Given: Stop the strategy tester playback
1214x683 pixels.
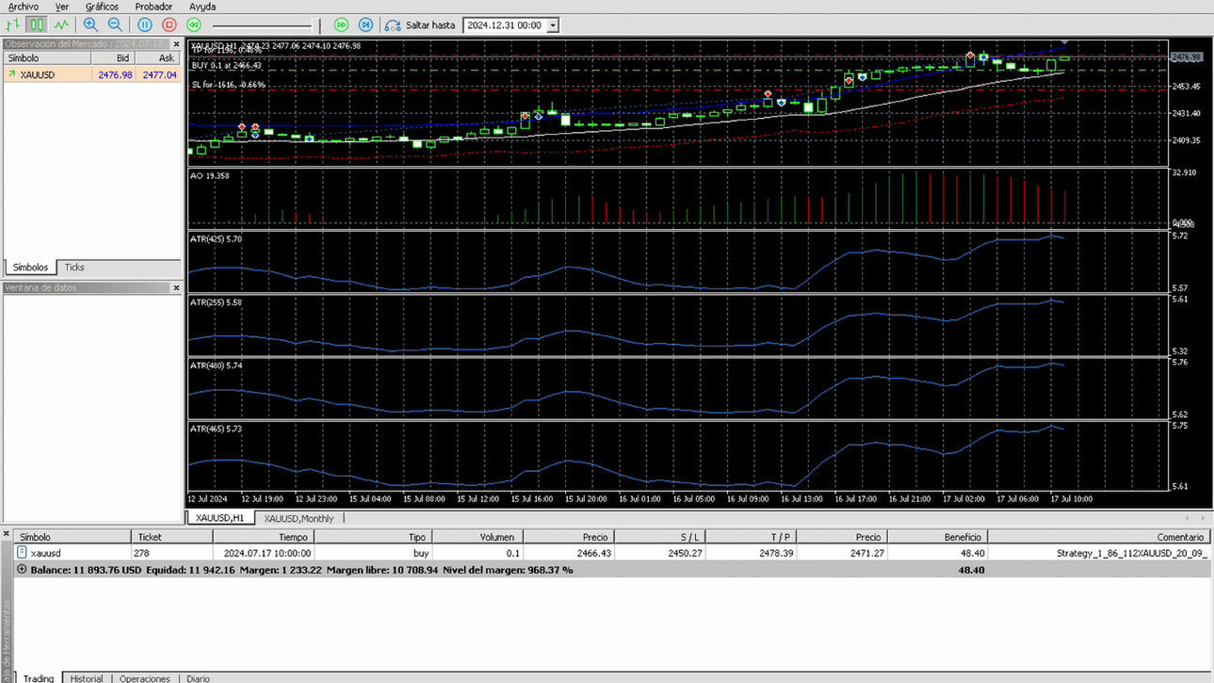Looking at the screenshot, I should point(168,24).
